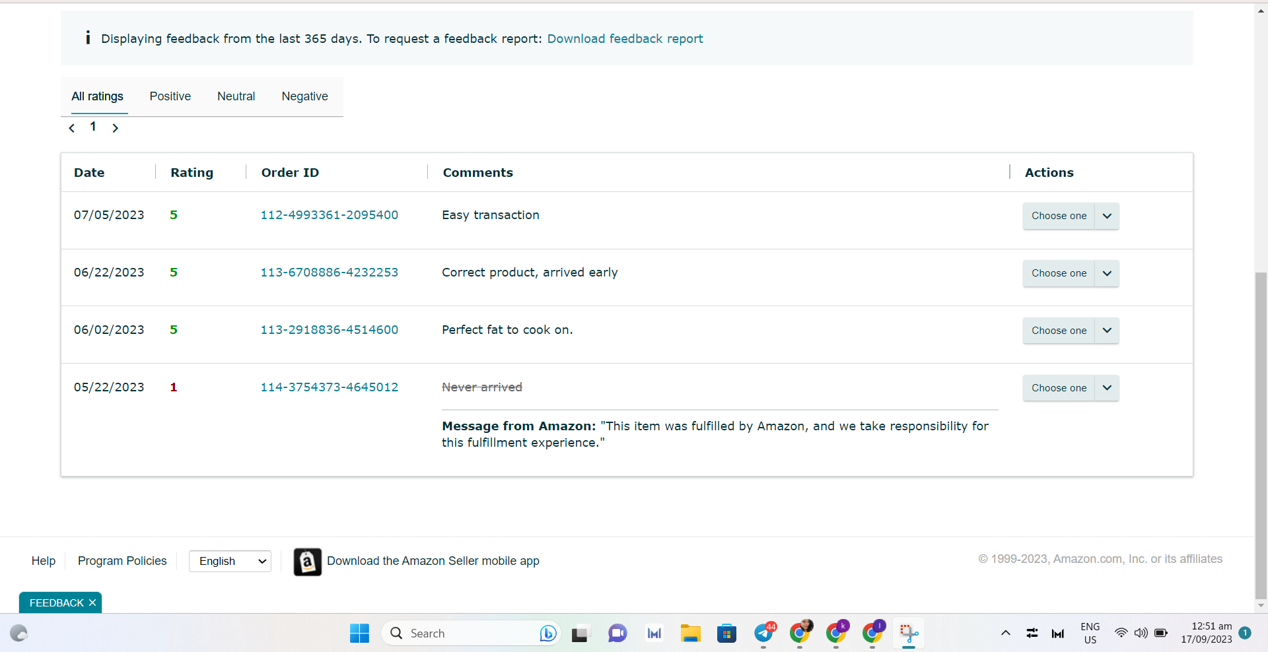This screenshot has width=1268, height=652.
Task: Open order 113-2918836-4514600
Action: [330, 330]
